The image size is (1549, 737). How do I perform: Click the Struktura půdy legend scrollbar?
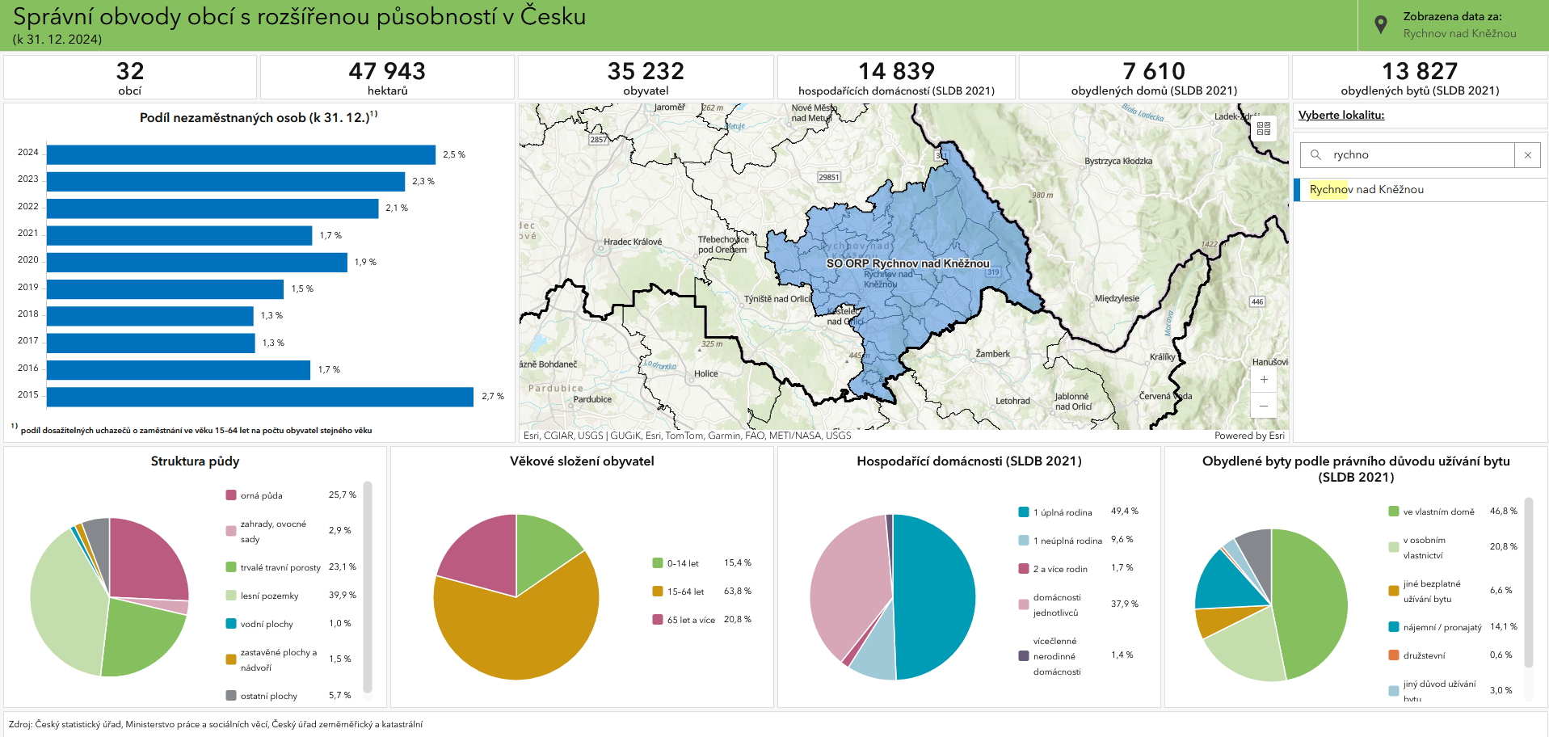pos(368,586)
